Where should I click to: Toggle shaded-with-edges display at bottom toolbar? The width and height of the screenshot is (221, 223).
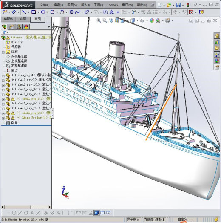click(x=96, y=213)
